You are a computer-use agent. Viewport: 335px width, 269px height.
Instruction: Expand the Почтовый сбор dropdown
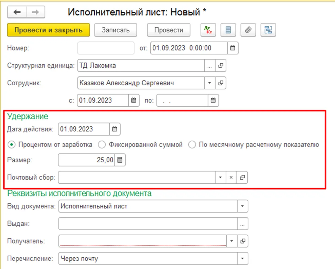pyautogui.click(x=220, y=177)
